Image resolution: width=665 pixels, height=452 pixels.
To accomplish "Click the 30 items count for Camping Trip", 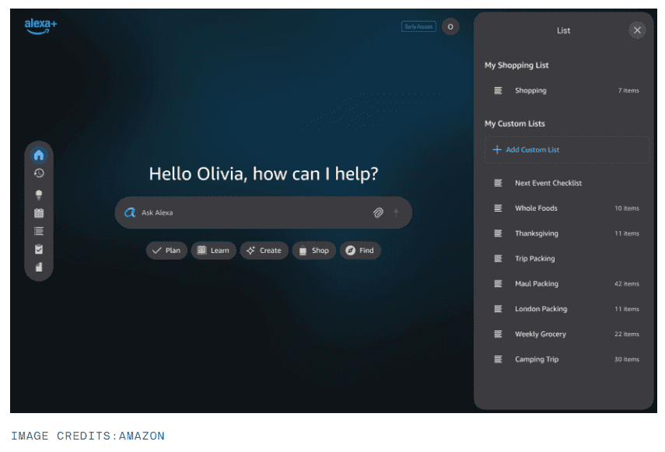I will [626, 359].
